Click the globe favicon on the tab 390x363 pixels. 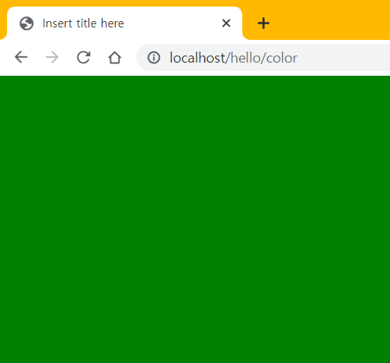pos(27,23)
